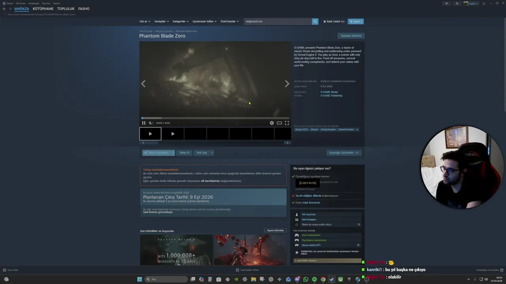Expand the Yok Say dropdown arrow

(212, 153)
